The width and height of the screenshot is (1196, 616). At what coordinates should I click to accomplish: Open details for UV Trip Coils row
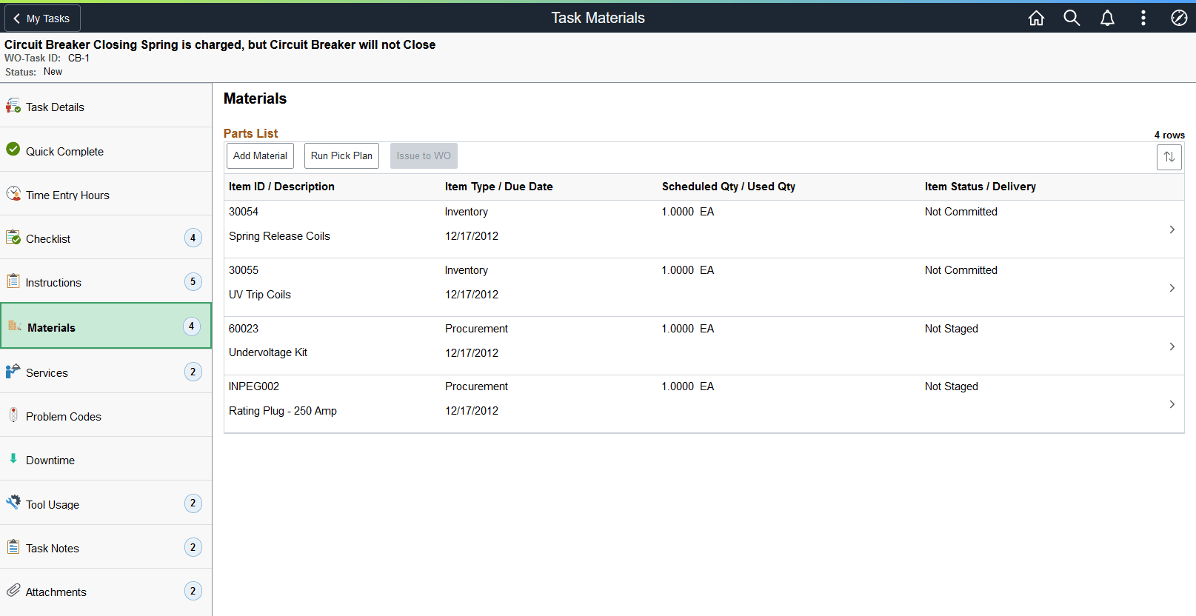click(1172, 288)
